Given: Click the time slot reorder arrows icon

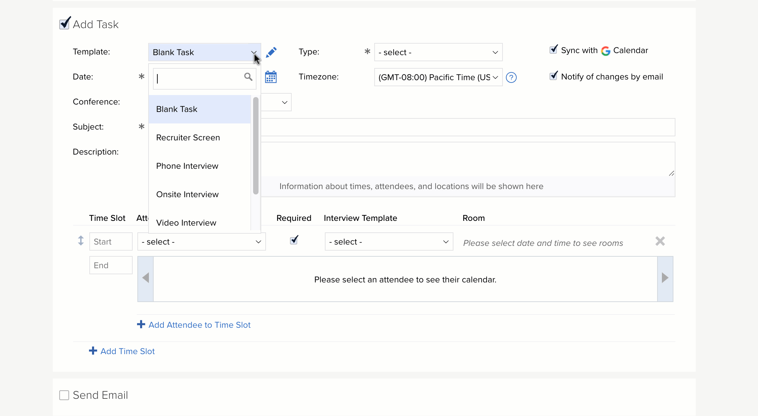Looking at the screenshot, I should 81,241.
